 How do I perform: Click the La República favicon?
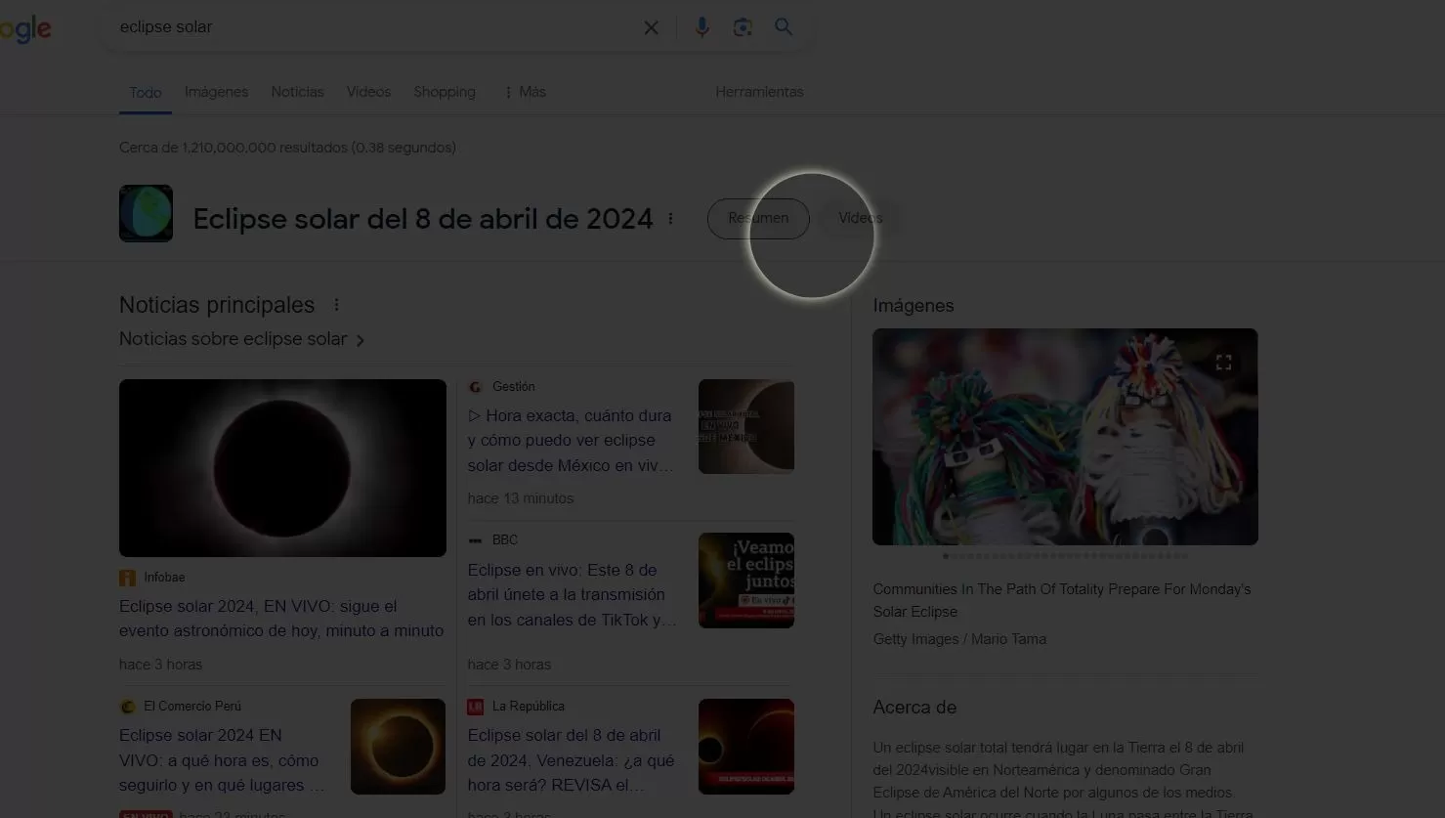(x=475, y=707)
